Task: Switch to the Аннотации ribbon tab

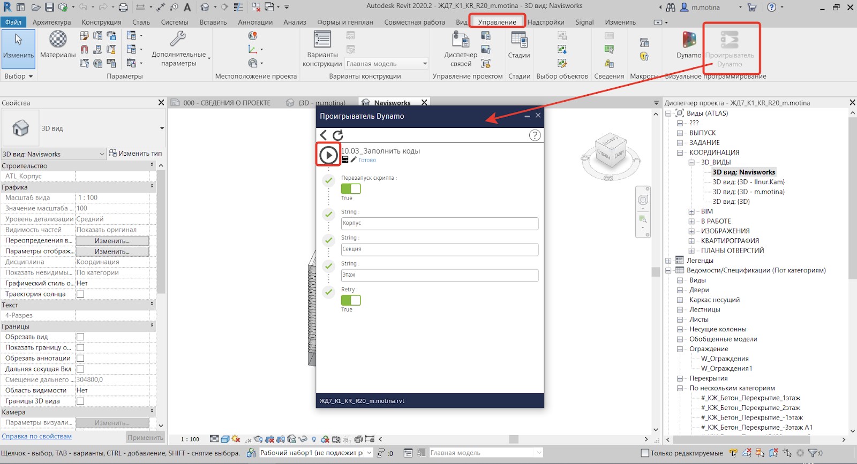Action: pos(255,22)
